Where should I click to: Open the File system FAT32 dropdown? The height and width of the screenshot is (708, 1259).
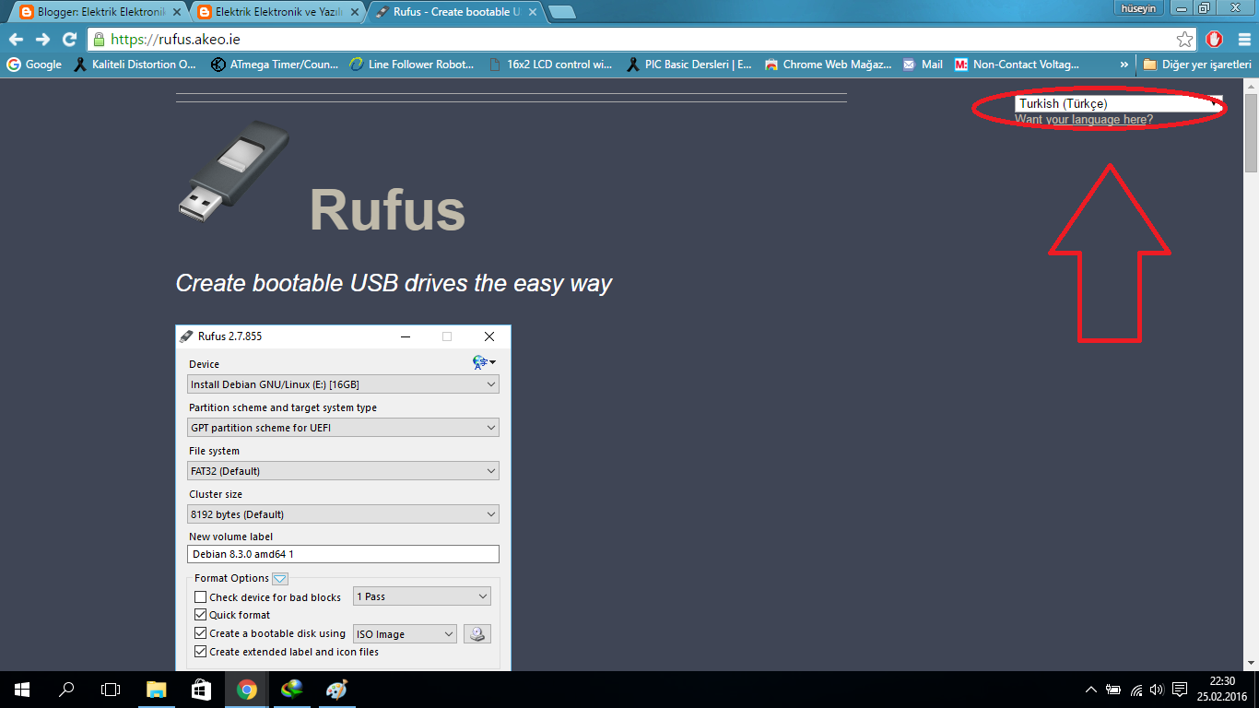(x=343, y=471)
